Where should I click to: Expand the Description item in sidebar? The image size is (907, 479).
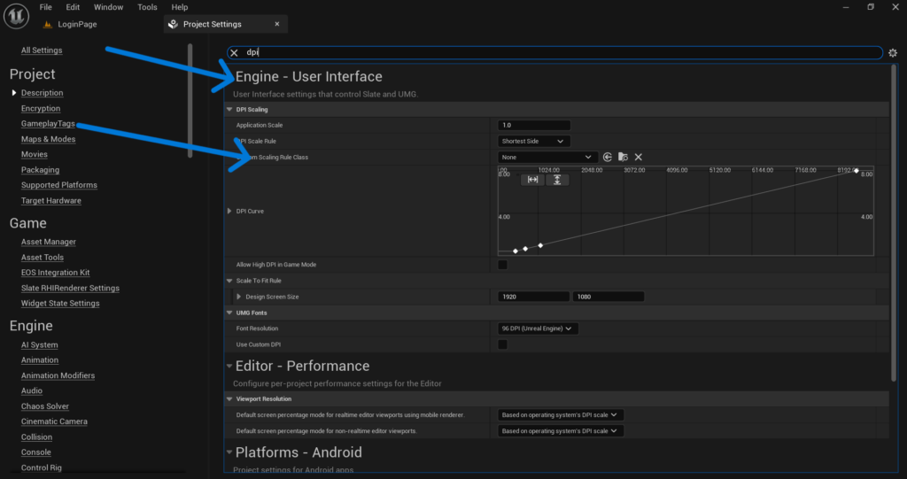[14, 93]
